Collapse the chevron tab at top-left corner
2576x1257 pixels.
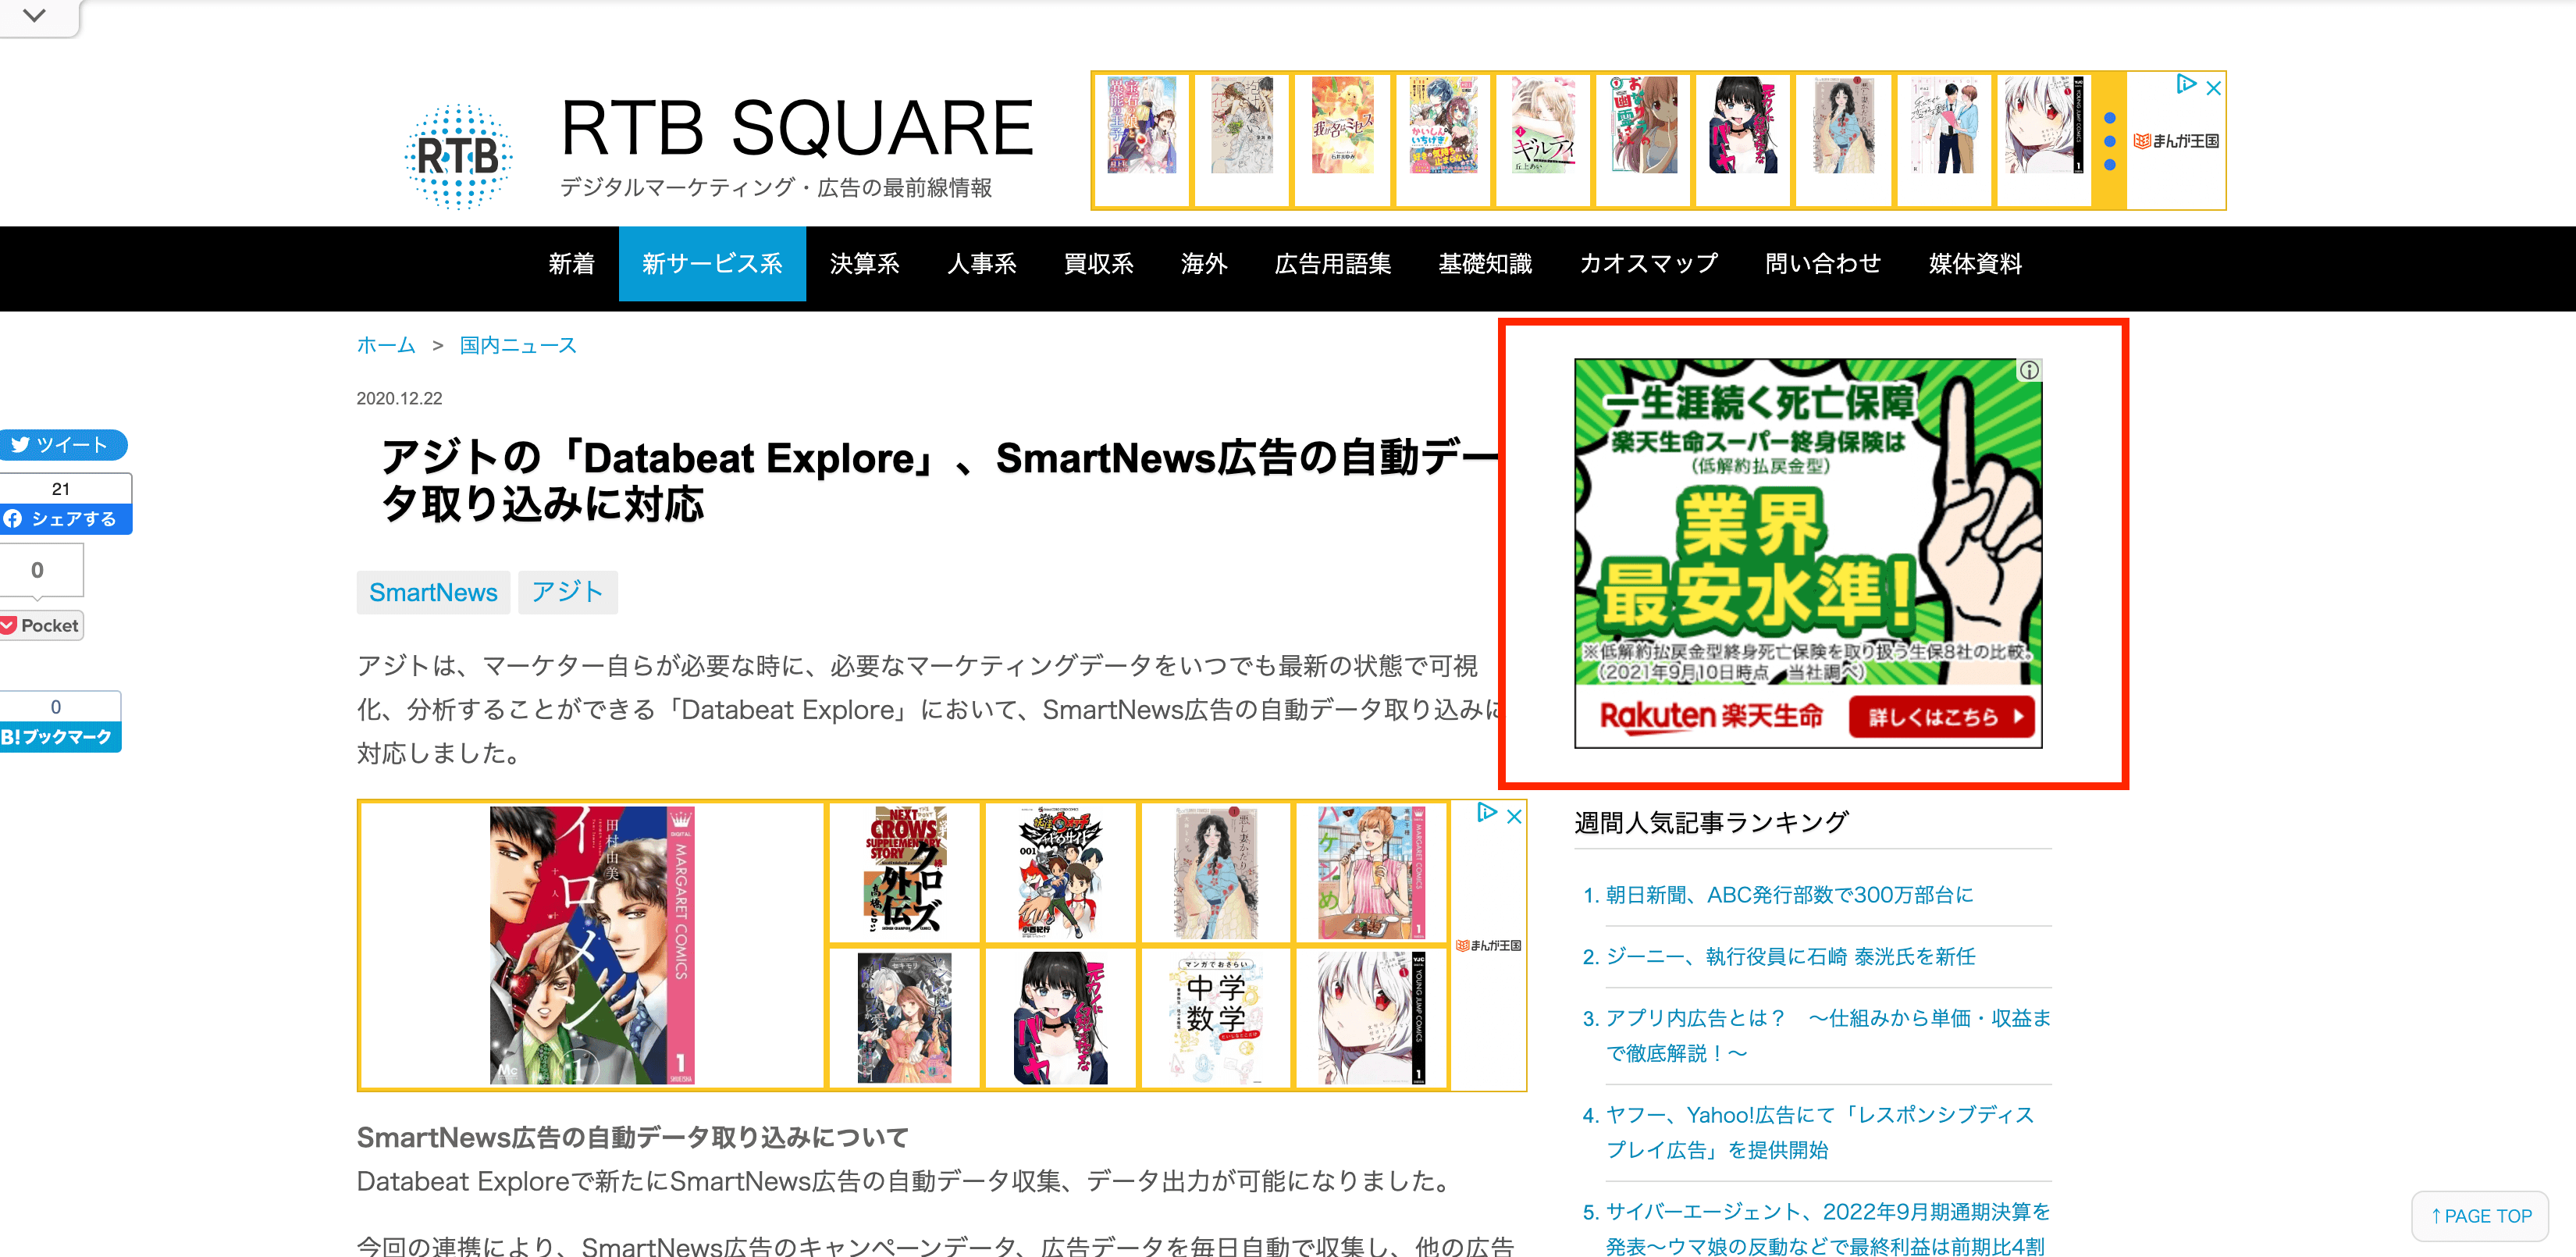tap(34, 16)
